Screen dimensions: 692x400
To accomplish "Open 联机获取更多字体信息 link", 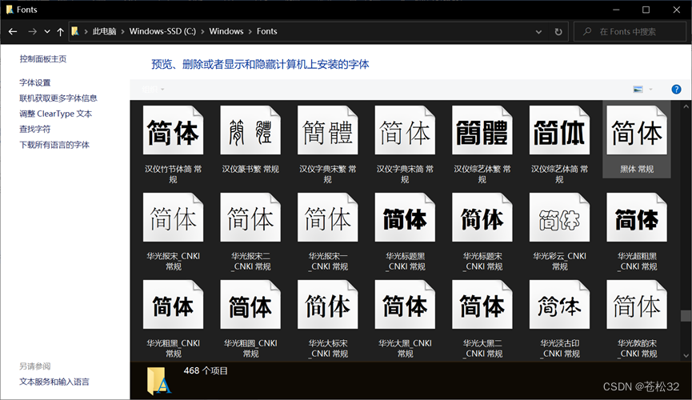I will coord(58,98).
